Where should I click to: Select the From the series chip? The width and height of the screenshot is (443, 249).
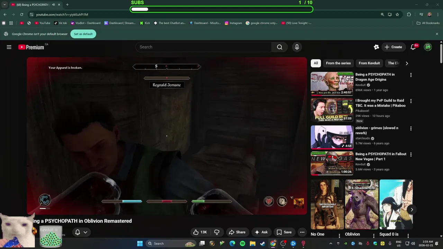click(x=338, y=63)
